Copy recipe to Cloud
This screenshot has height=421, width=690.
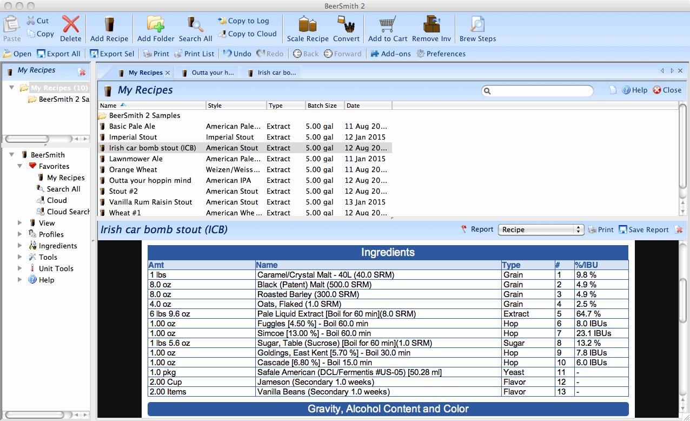coord(247,34)
